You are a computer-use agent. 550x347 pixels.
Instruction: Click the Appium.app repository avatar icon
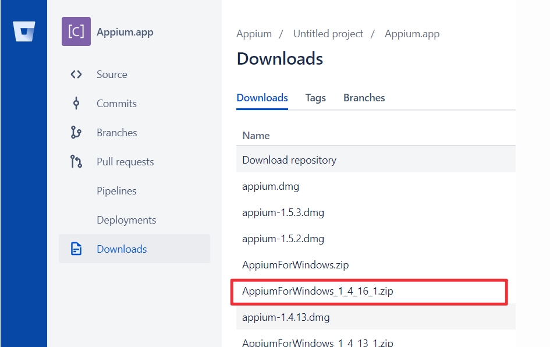coord(76,31)
